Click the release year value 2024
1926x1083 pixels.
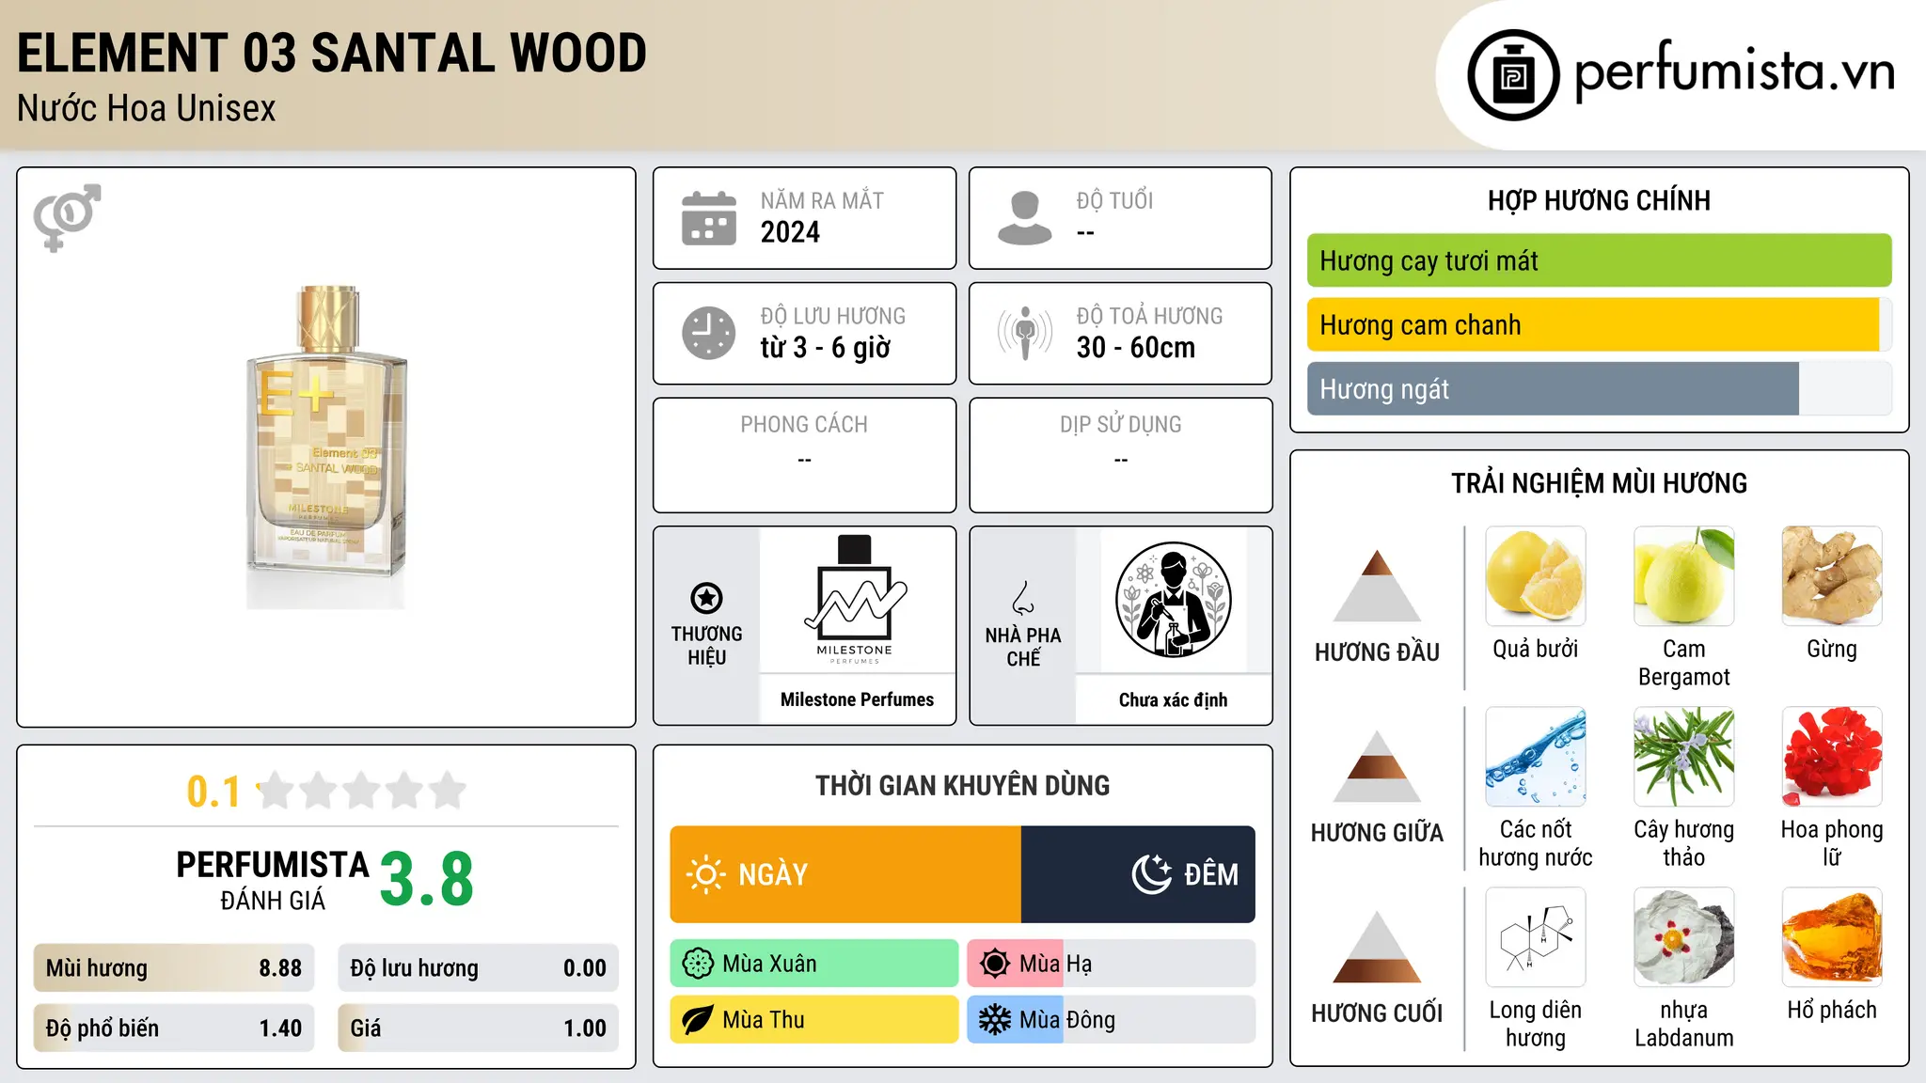point(790,232)
